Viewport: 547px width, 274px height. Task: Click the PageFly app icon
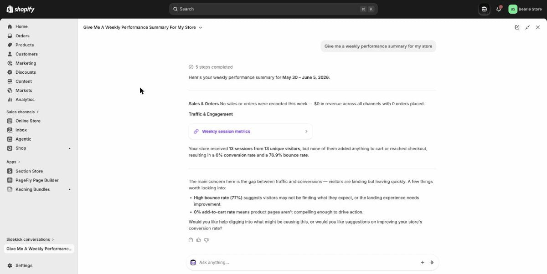point(10,180)
